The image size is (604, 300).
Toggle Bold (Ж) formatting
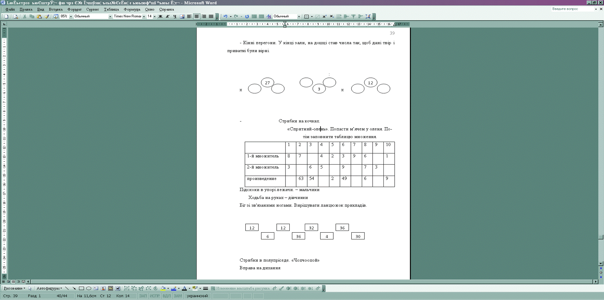pos(160,16)
